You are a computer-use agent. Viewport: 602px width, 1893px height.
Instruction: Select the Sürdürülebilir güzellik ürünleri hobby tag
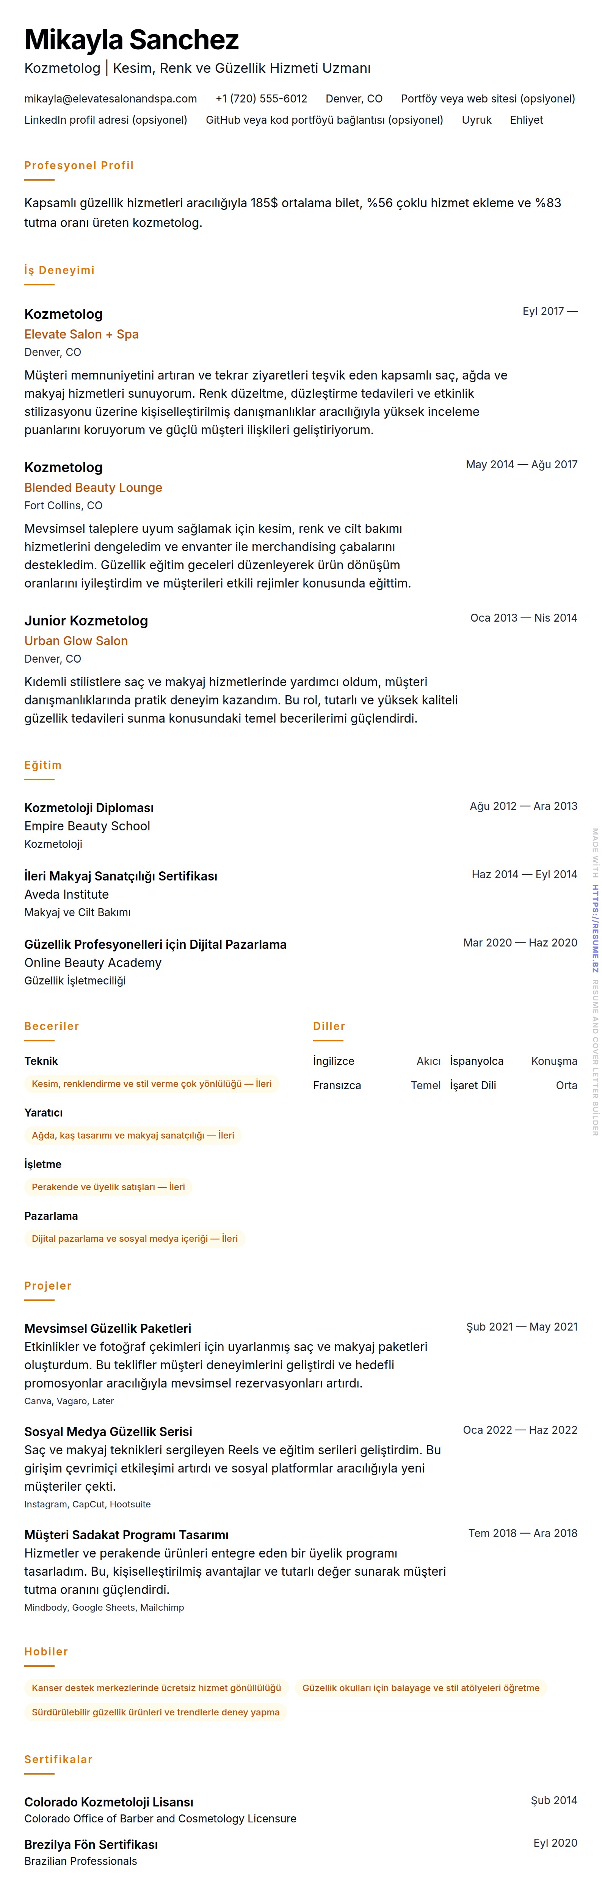click(x=156, y=1712)
